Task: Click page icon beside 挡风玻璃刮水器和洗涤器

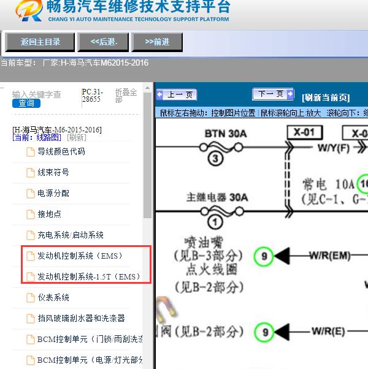Action: coord(31,319)
